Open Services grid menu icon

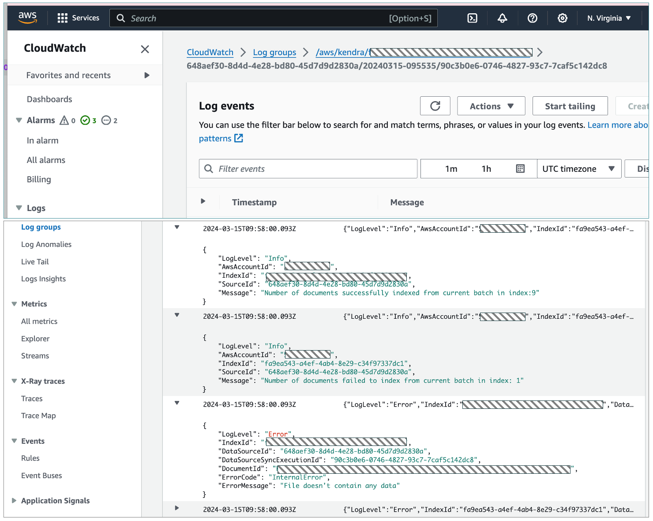tap(63, 18)
